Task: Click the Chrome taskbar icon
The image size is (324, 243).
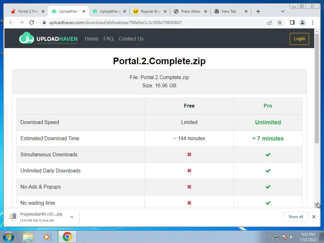Action: pyautogui.click(x=67, y=237)
